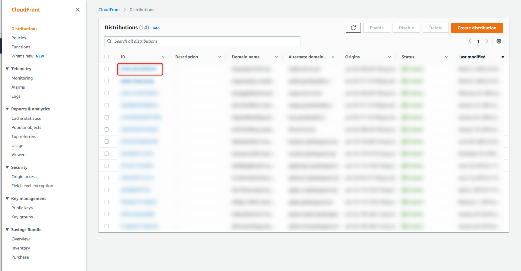Click page number 1 in pagination
This screenshot has width=521, height=271.
(478, 41)
